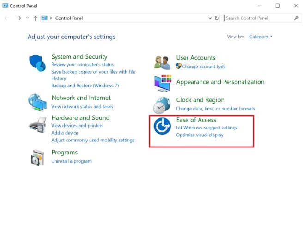
Task: Open the Network and Internet globe icon
Action: click(37, 102)
